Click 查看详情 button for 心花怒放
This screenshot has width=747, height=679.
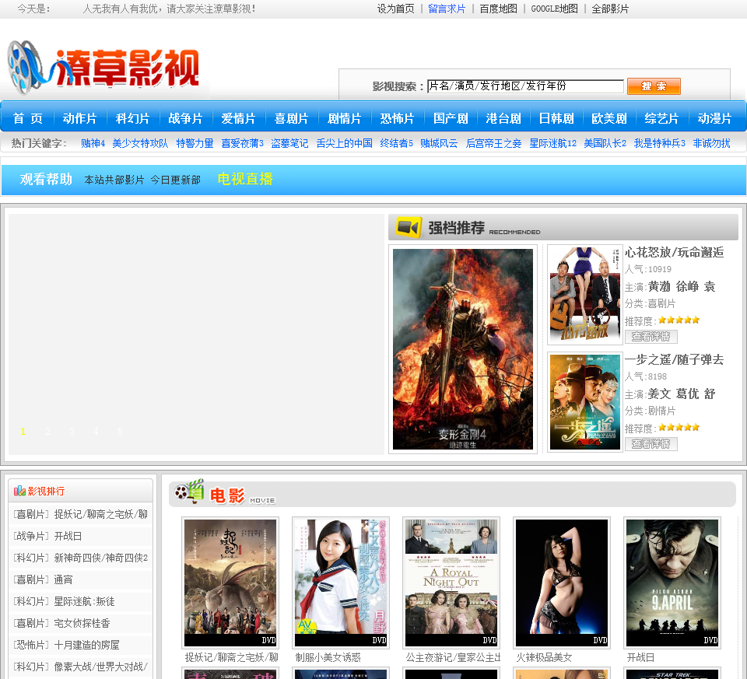pyautogui.click(x=651, y=337)
